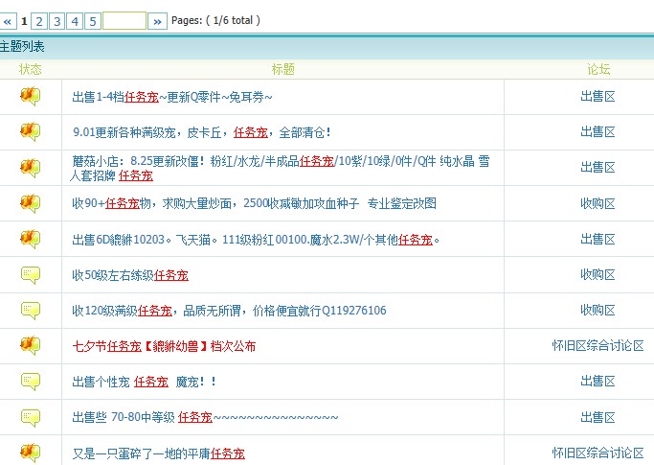Open thread 出售6D貔貅10203 飞天猫
The width and height of the screenshot is (654, 465).
coord(256,239)
